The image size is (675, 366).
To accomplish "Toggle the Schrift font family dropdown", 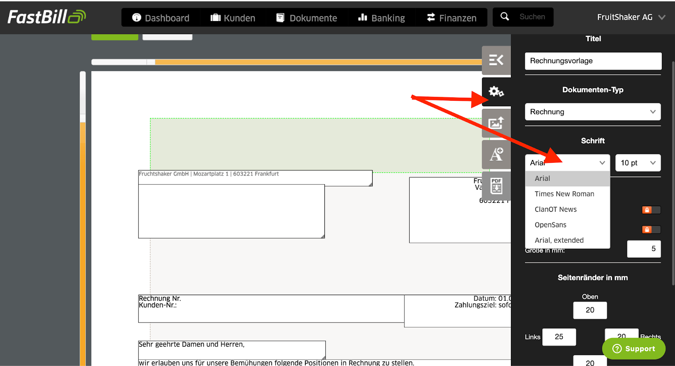I will pos(567,163).
